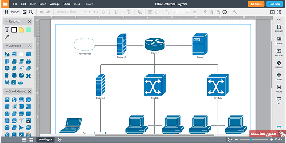Select the Text tool in Standard shapes

click(7, 30)
